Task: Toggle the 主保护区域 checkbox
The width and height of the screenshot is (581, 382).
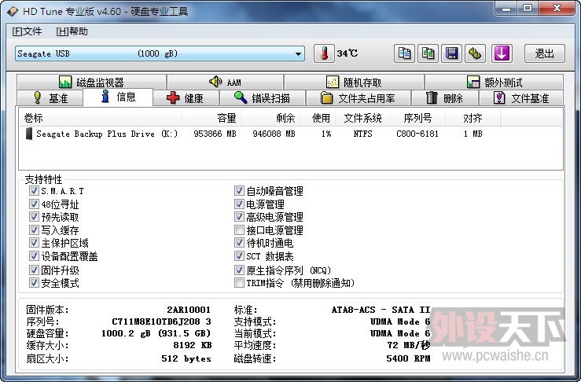Action: (34, 243)
